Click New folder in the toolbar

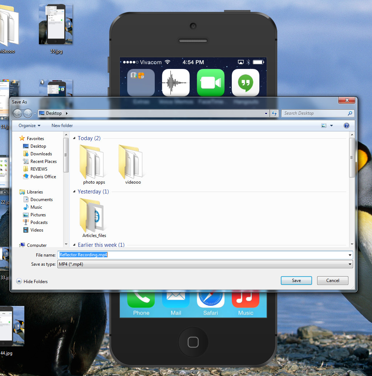click(x=62, y=126)
